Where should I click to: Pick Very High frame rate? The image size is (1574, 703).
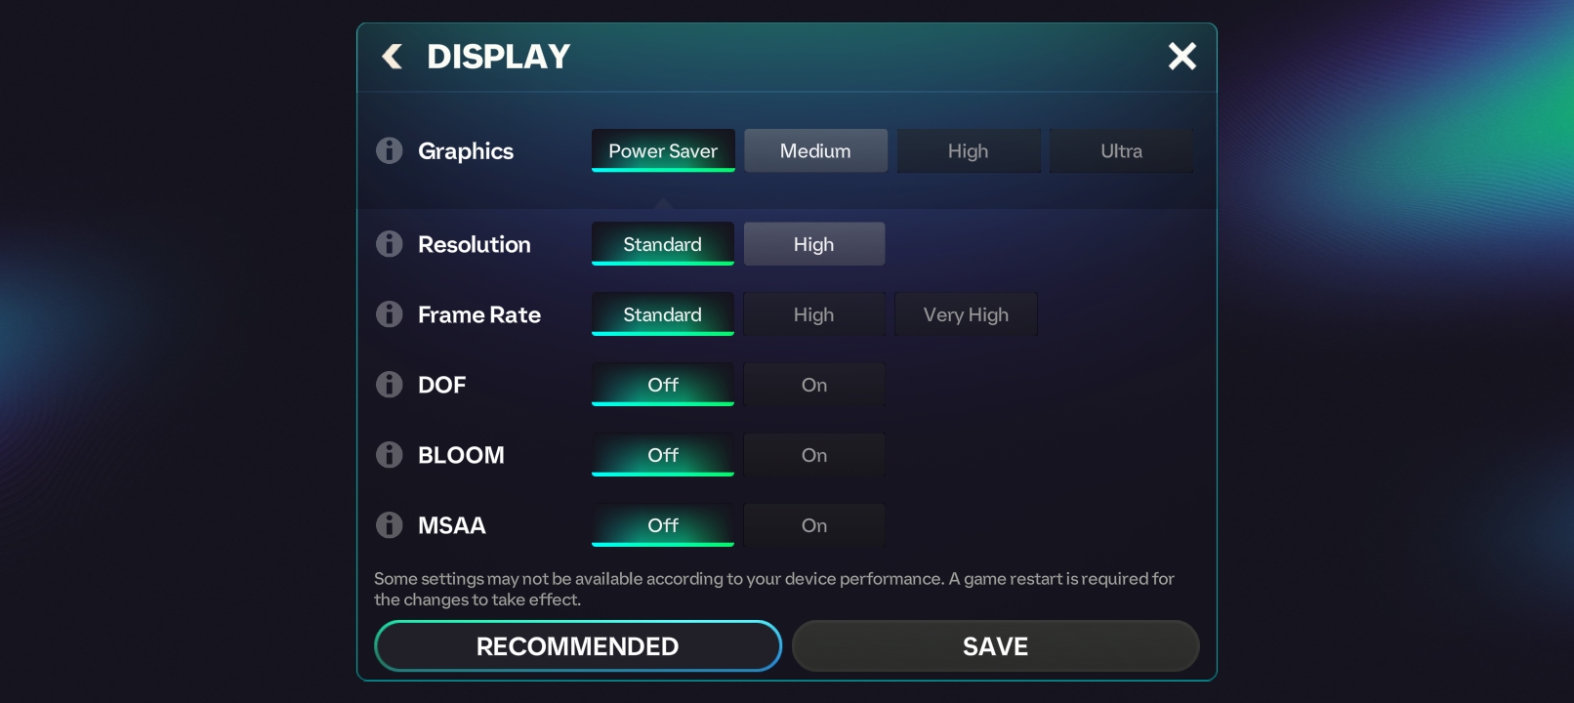[x=966, y=314]
